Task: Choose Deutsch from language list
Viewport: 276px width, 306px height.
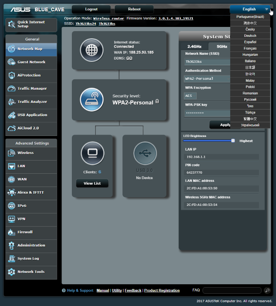Action: (250, 36)
